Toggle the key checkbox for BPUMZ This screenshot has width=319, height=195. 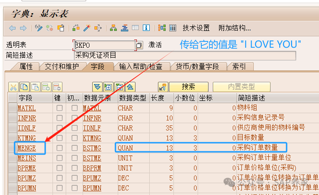click(x=59, y=178)
